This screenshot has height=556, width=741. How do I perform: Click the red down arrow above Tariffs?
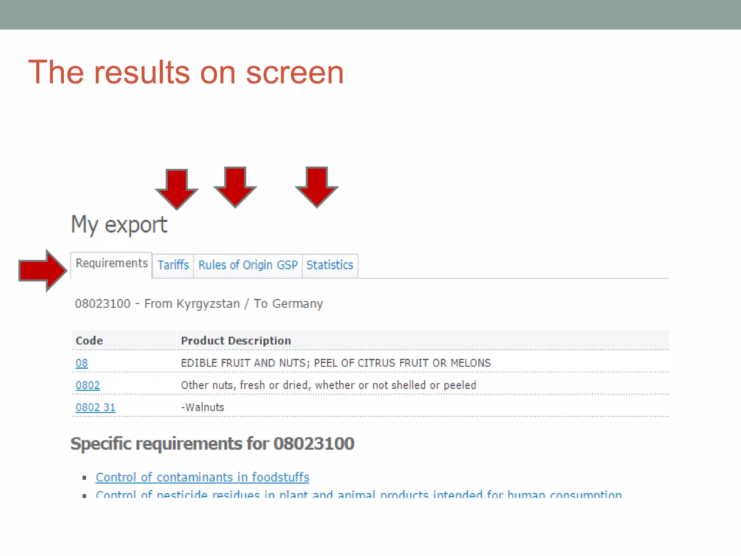(x=177, y=189)
